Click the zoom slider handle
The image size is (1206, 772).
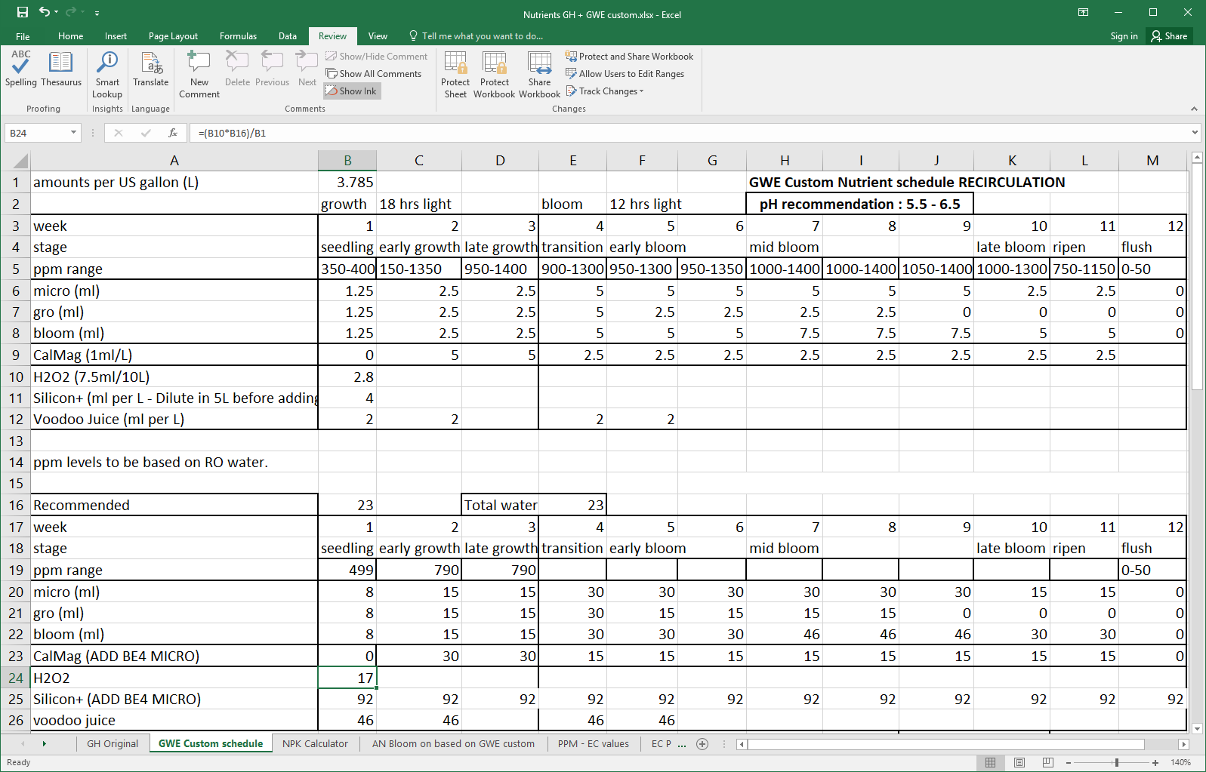point(1116,763)
